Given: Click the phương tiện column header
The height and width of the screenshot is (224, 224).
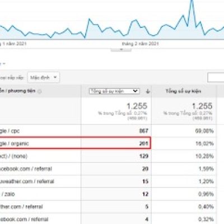Looking at the screenshot, I should (17, 91).
